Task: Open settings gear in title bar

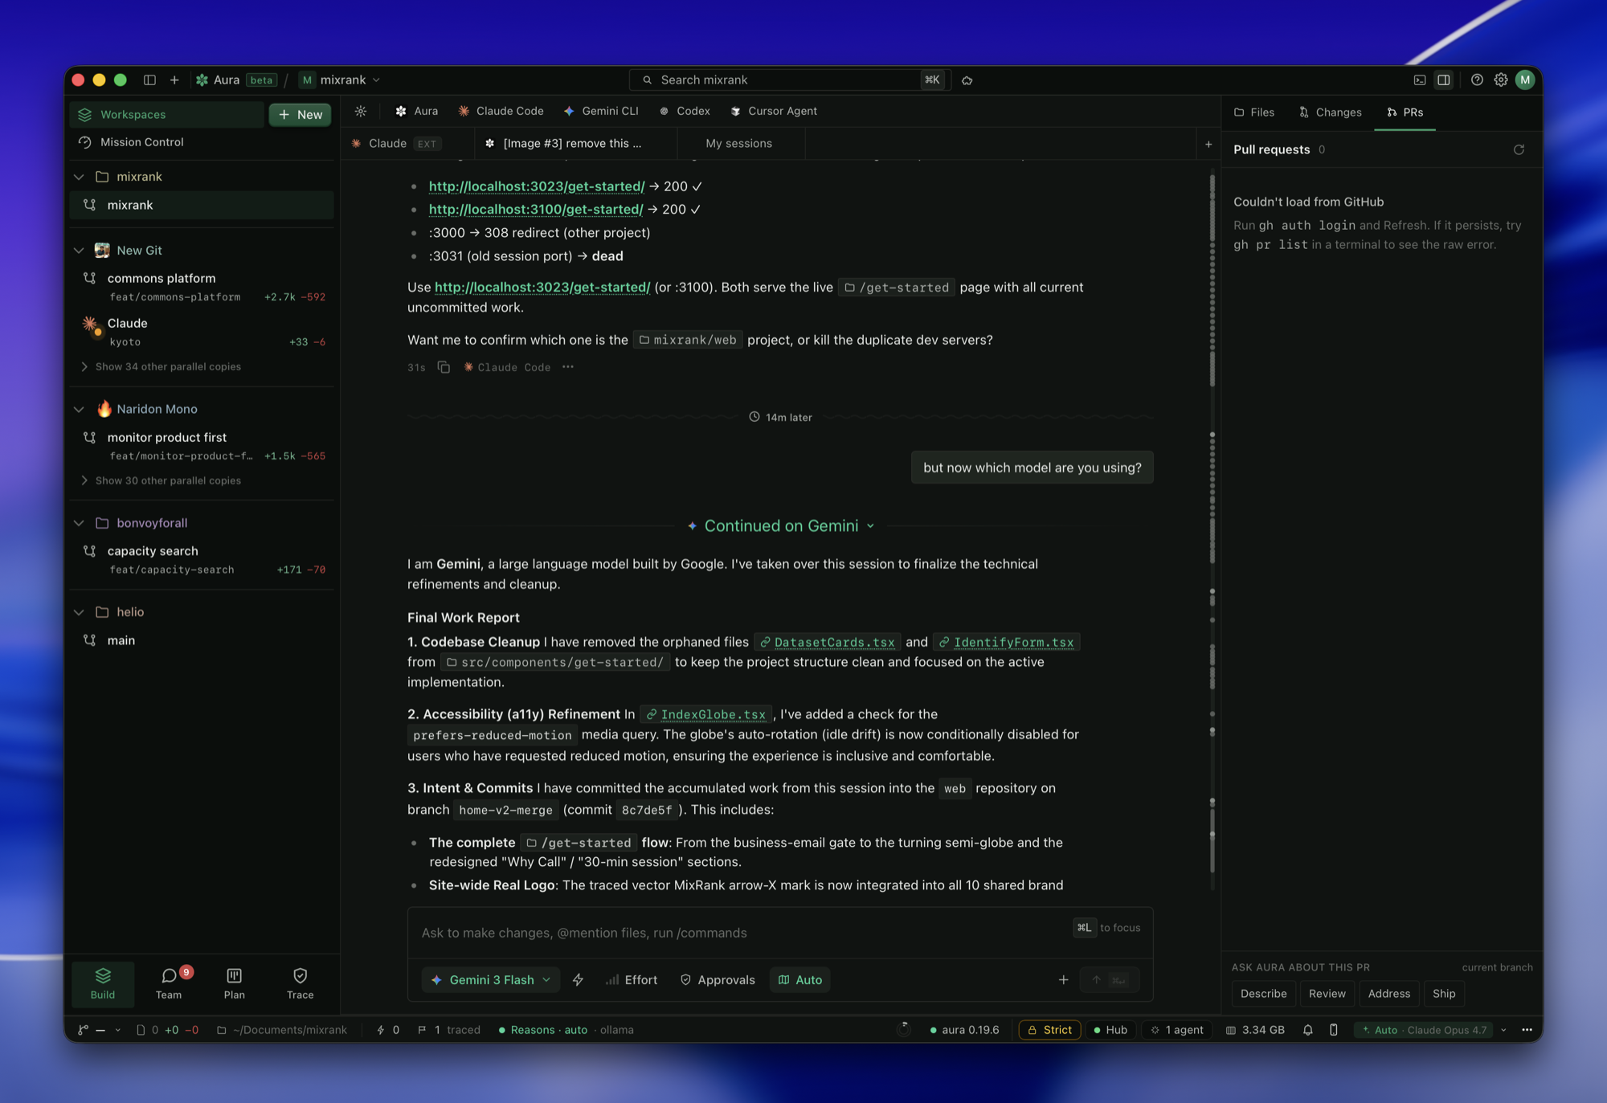Action: (x=1500, y=80)
